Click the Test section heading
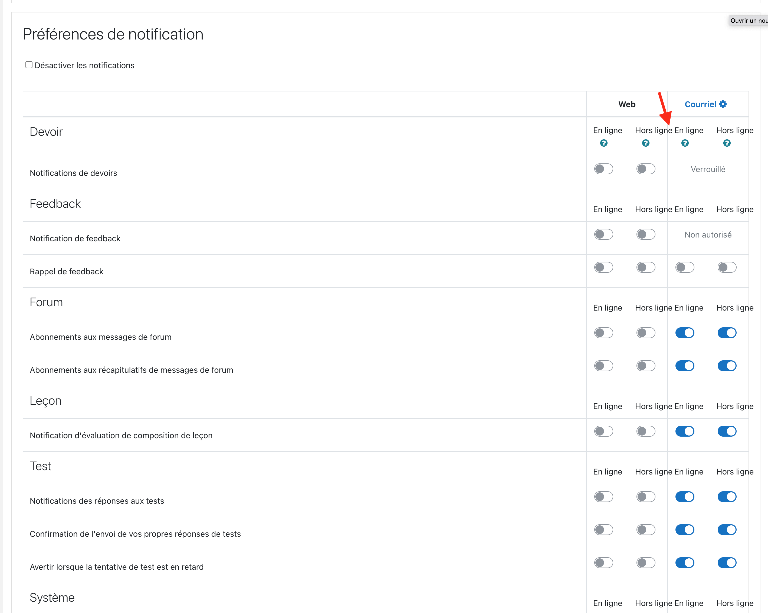The width and height of the screenshot is (768, 613). click(x=40, y=466)
